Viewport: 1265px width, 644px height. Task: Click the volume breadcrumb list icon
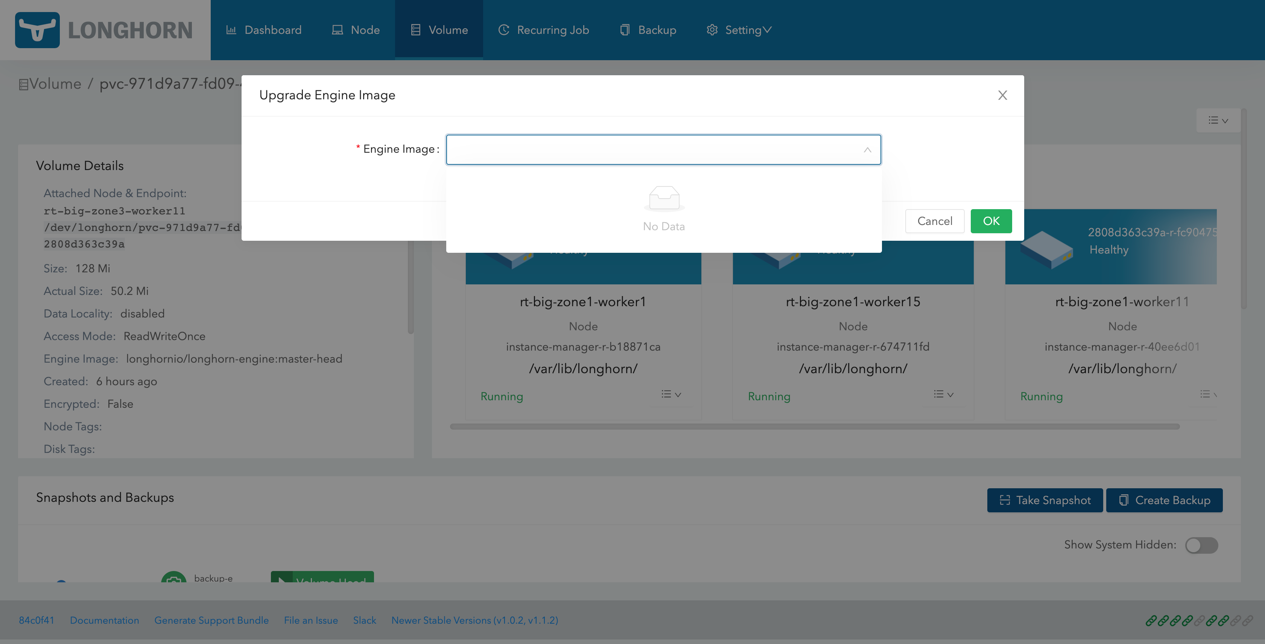(23, 84)
